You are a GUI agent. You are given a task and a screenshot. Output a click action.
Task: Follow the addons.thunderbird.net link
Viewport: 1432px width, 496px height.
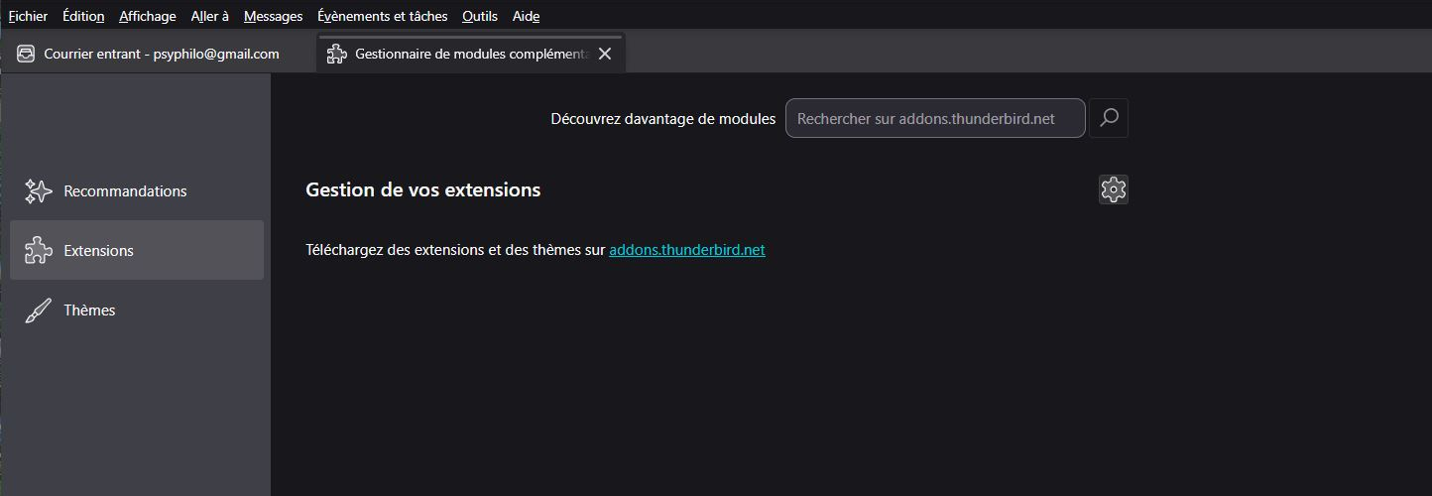(687, 250)
